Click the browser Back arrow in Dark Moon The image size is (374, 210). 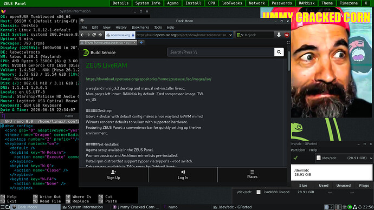[82, 35]
